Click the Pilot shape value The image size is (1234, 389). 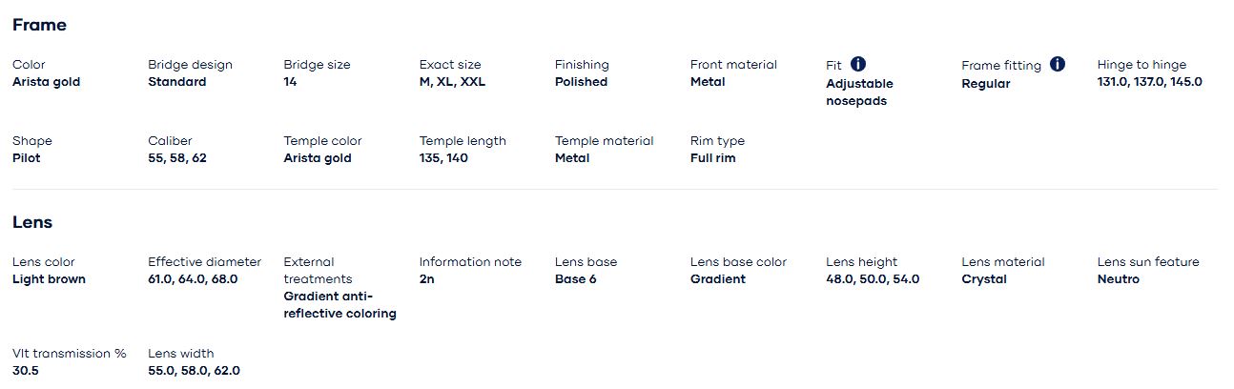[x=27, y=158]
